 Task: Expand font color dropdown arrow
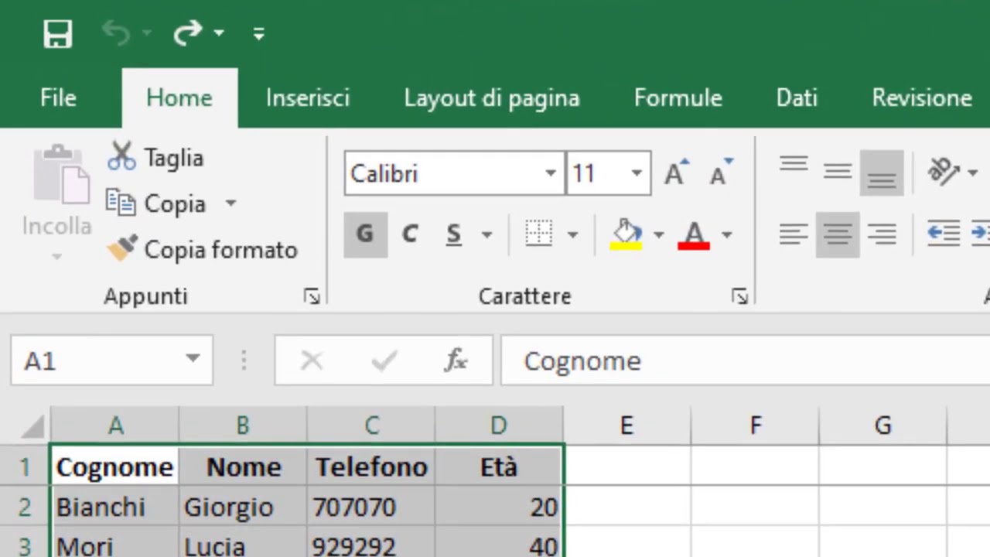point(726,234)
